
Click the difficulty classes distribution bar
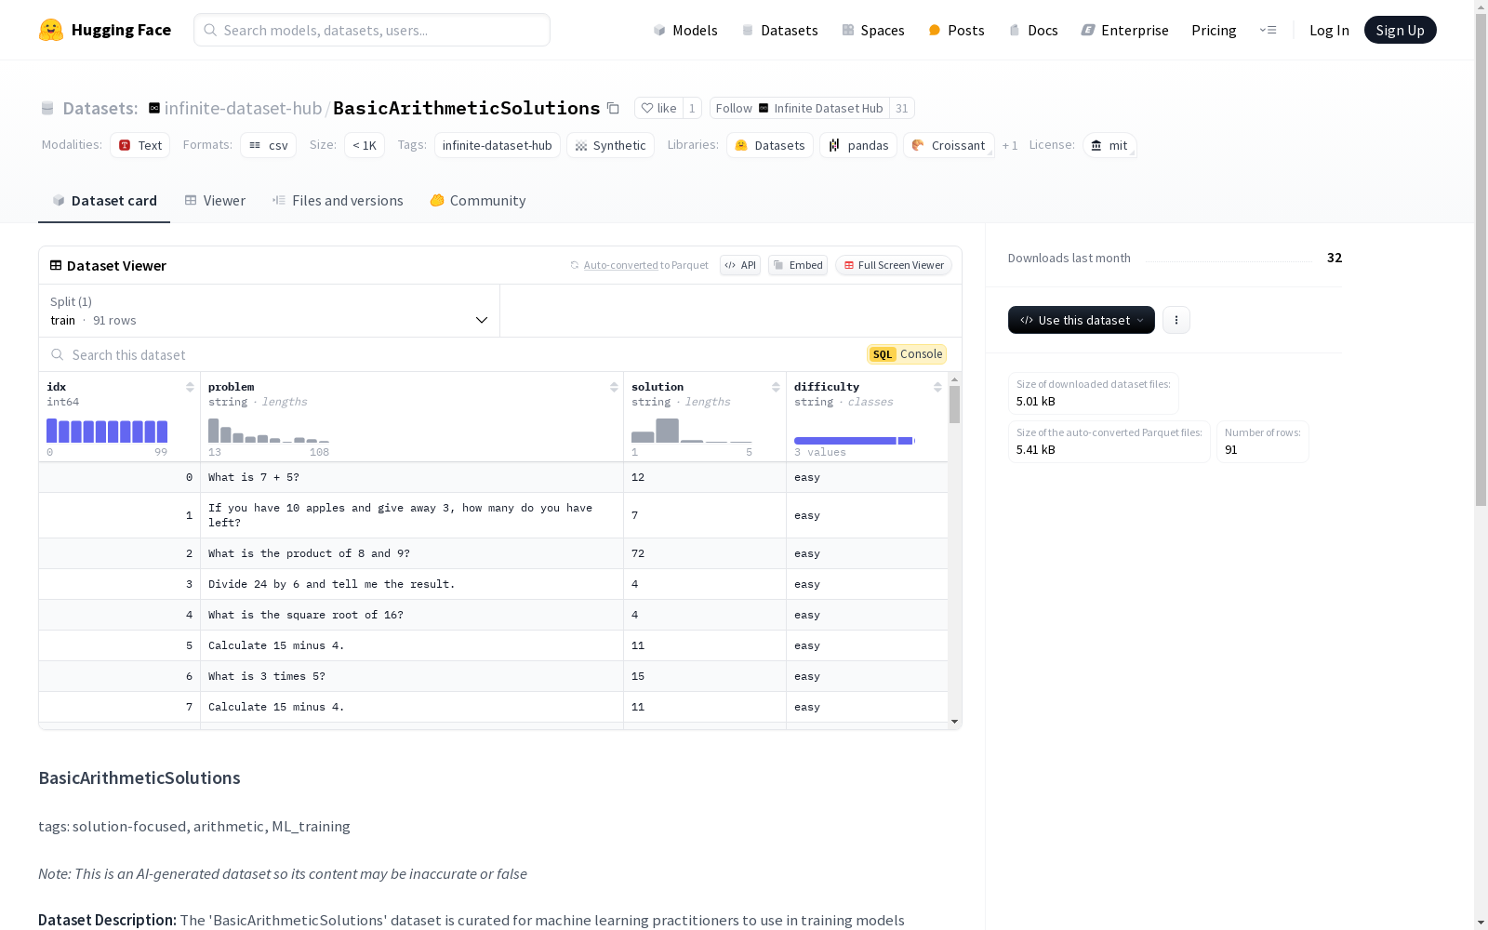point(855,441)
